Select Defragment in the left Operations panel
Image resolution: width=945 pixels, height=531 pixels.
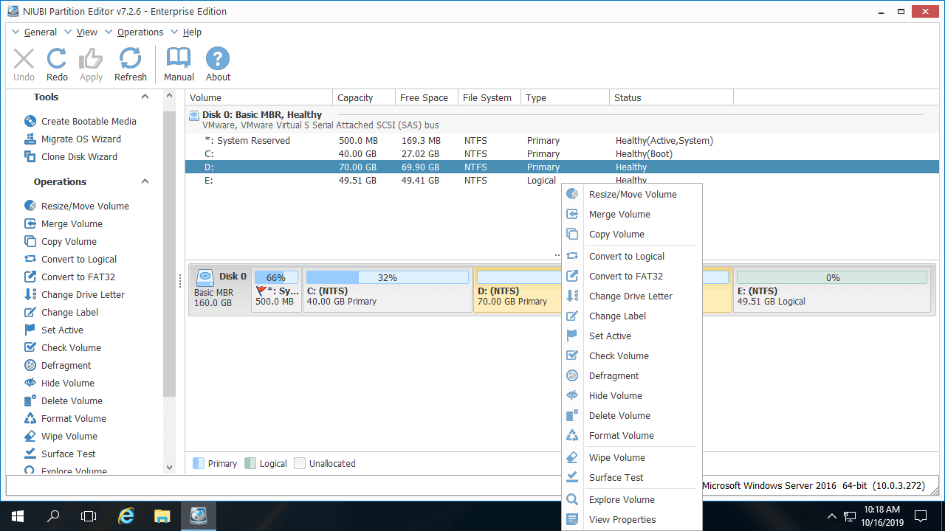click(x=66, y=365)
